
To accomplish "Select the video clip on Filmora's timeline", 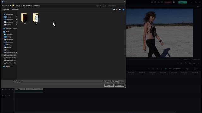I will tap(29, 90).
